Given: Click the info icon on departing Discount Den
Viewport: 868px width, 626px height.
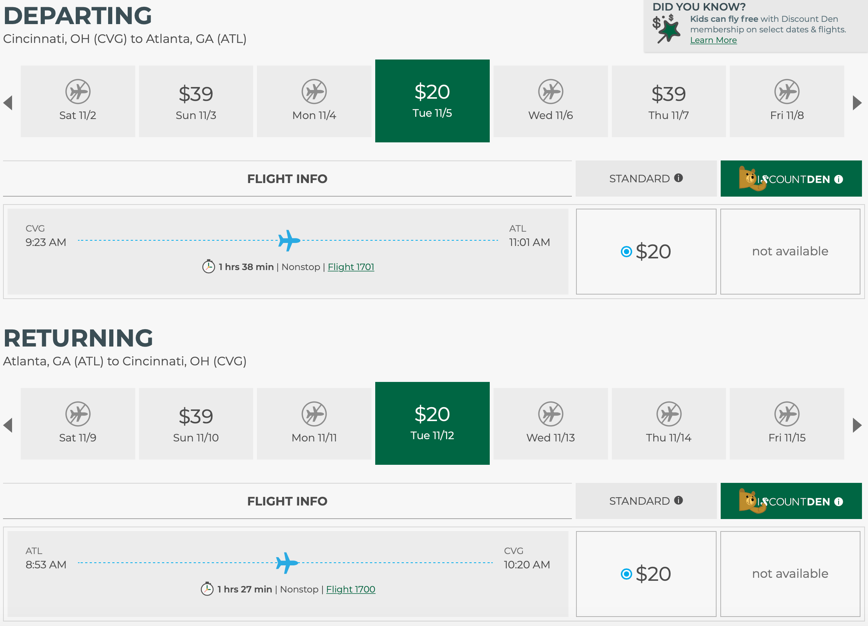Looking at the screenshot, I should click(x=838, y=179).
